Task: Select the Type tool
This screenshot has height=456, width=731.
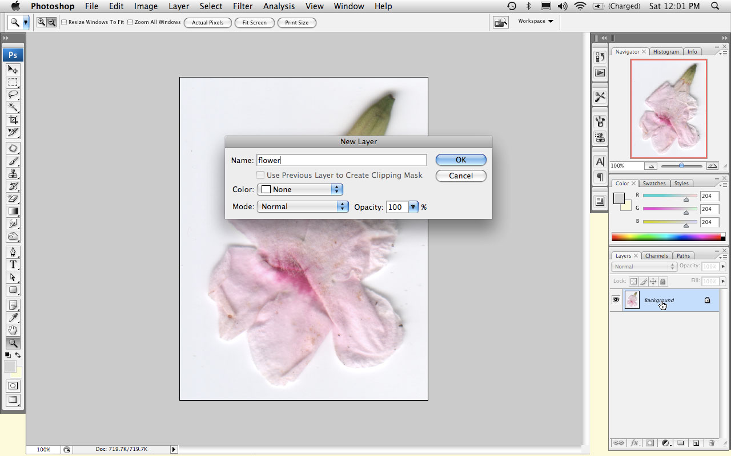Action: 13,264
